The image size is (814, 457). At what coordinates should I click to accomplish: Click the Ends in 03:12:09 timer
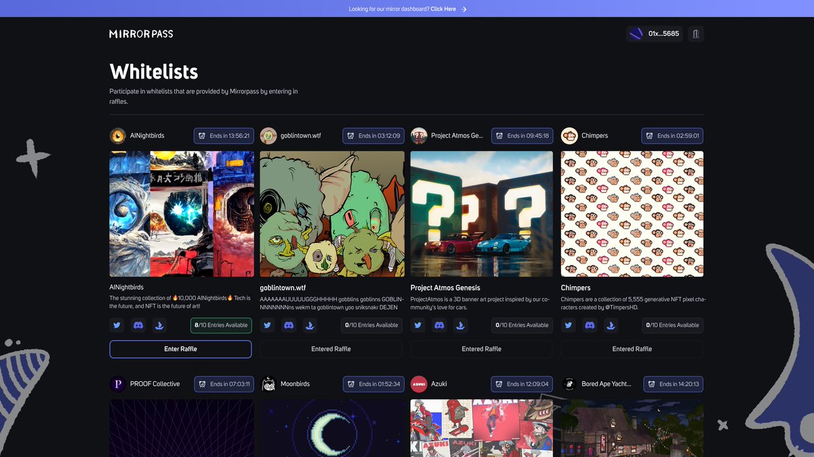click(x=373, y=135)
